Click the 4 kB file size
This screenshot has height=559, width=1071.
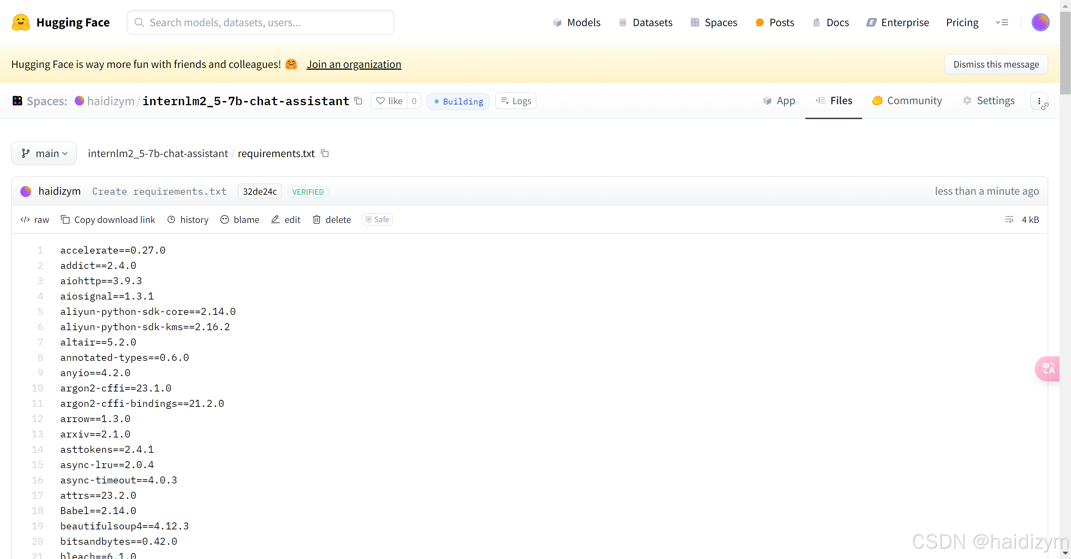pyautogui.click(x=1030, y=220)
